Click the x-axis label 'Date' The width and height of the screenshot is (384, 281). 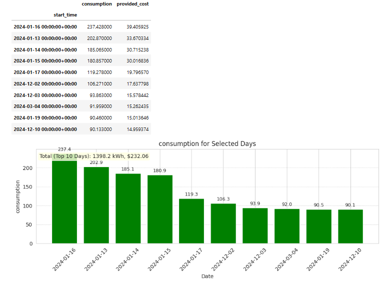207,276
